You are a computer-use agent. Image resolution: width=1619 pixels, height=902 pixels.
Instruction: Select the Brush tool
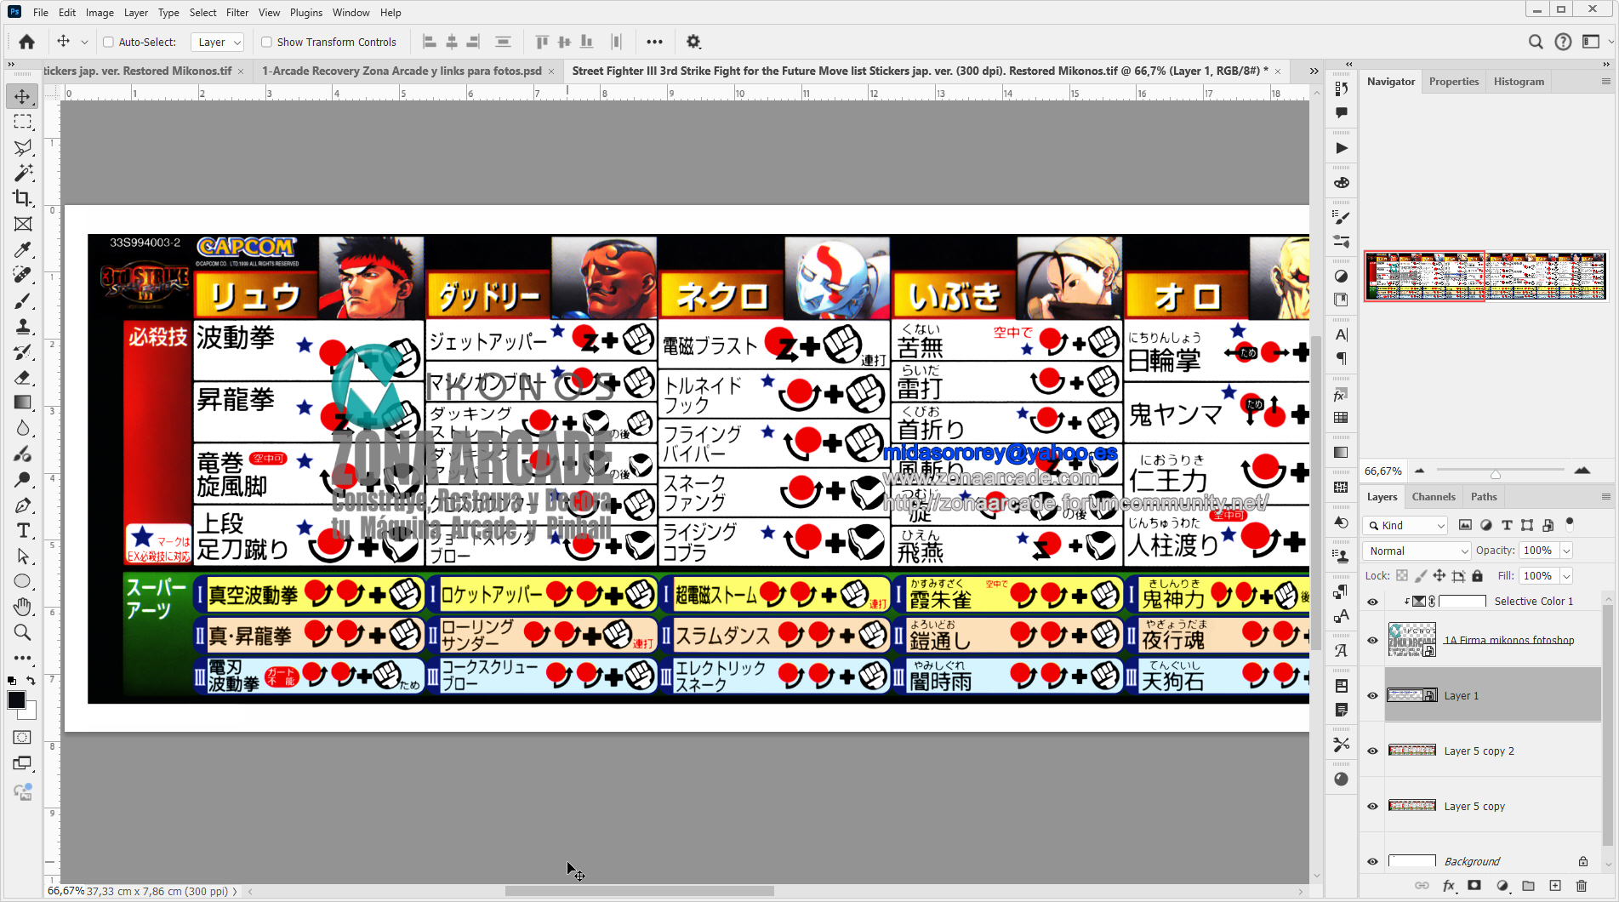[x=23, y=300]
